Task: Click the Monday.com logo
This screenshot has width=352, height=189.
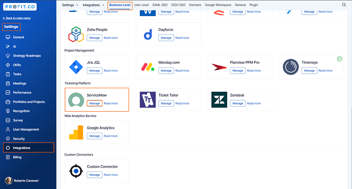Action: click(148, 67)
